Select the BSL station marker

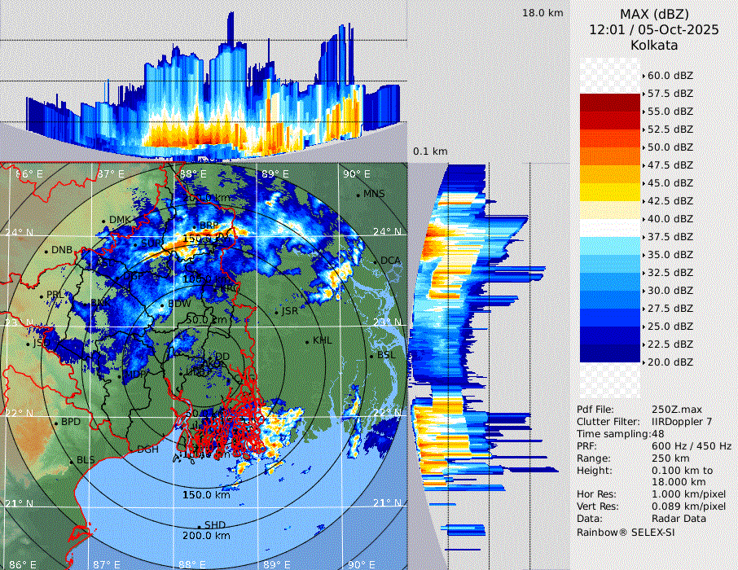click(x=371, y=356)
